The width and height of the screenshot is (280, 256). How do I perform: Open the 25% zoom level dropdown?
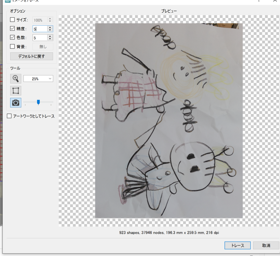(38, 79)
